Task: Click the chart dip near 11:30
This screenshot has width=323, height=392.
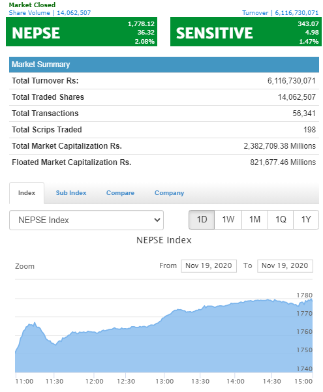Action: [55, 344]
